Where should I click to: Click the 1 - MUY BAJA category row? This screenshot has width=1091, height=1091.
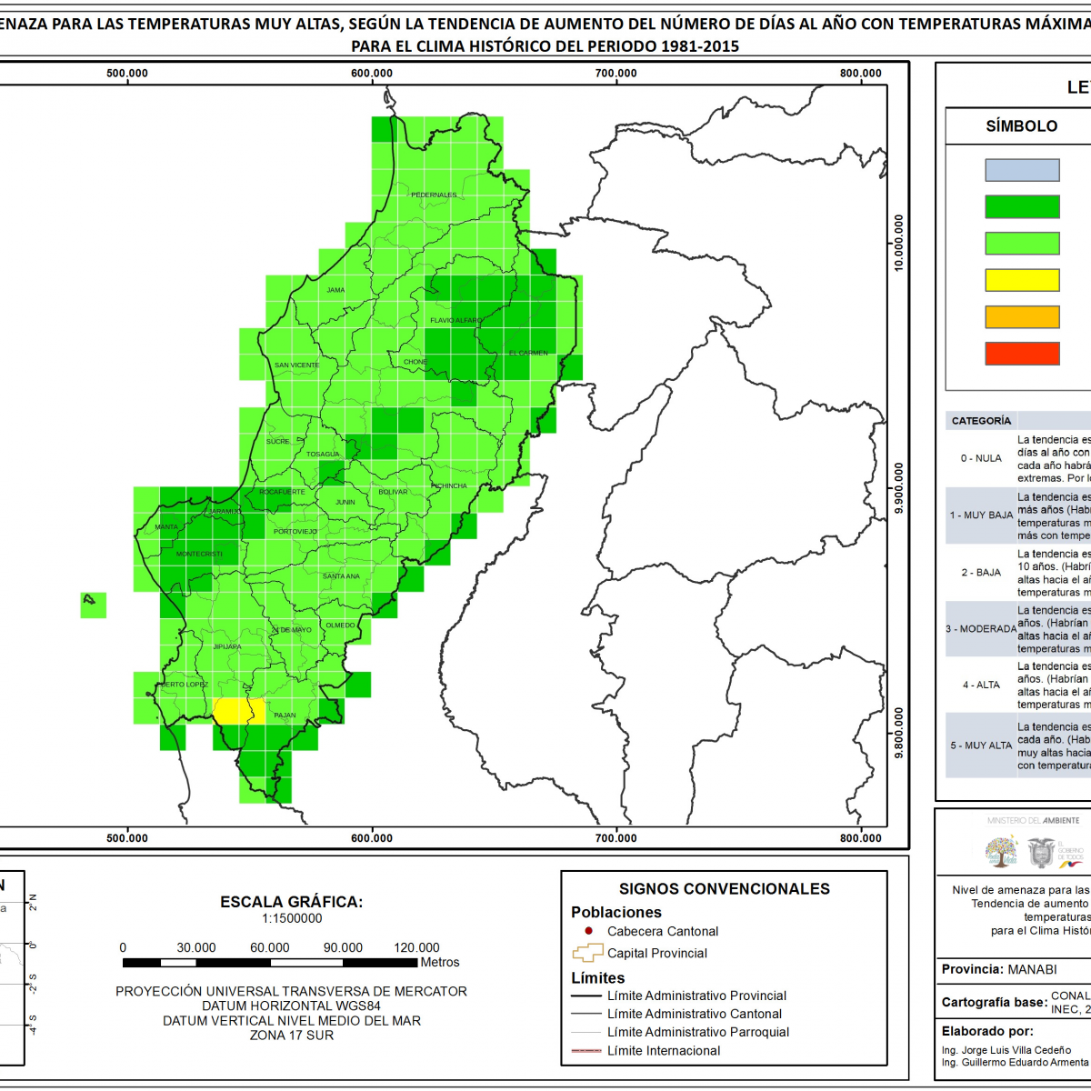1018,515
